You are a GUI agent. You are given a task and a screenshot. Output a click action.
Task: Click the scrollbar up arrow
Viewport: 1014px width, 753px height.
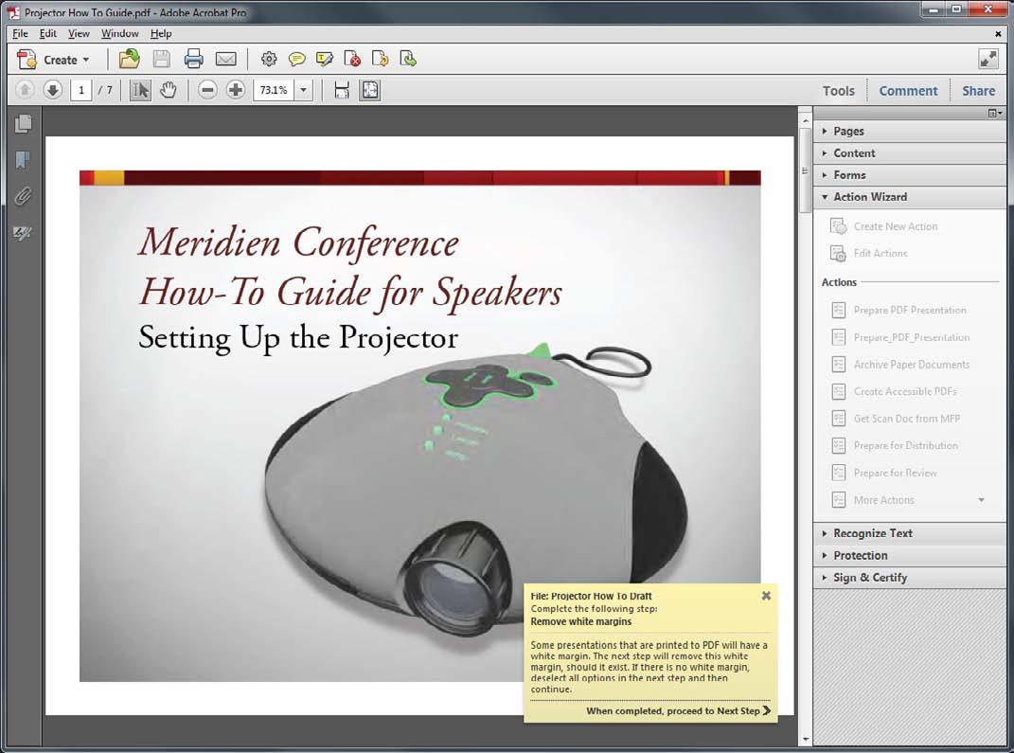click(x=805, y=120)
